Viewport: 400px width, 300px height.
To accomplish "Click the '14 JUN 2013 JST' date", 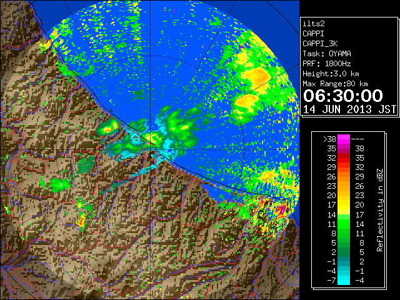I will coord(349,109).
